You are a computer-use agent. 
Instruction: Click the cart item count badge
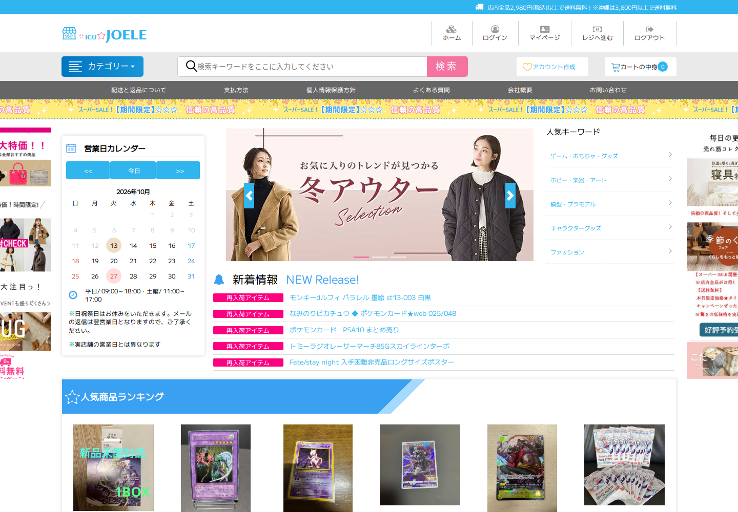[x=663, y=67]
